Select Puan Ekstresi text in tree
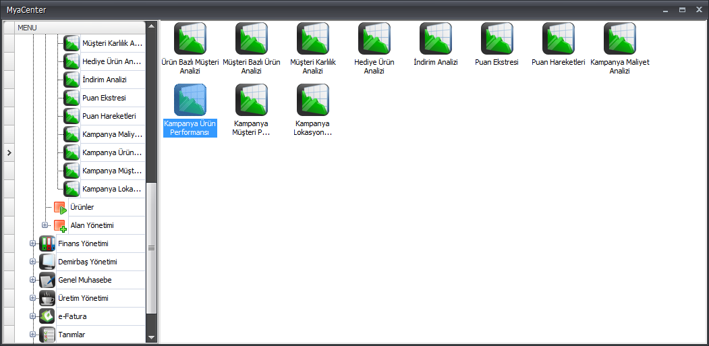This screenshot has width=709, height=346. click(x=104, y=98)
